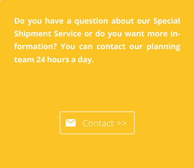Viewport: 194px width, 168px height.
Task: Click the double chevron arrows after Contact
Action: click(x=121, y=123)
